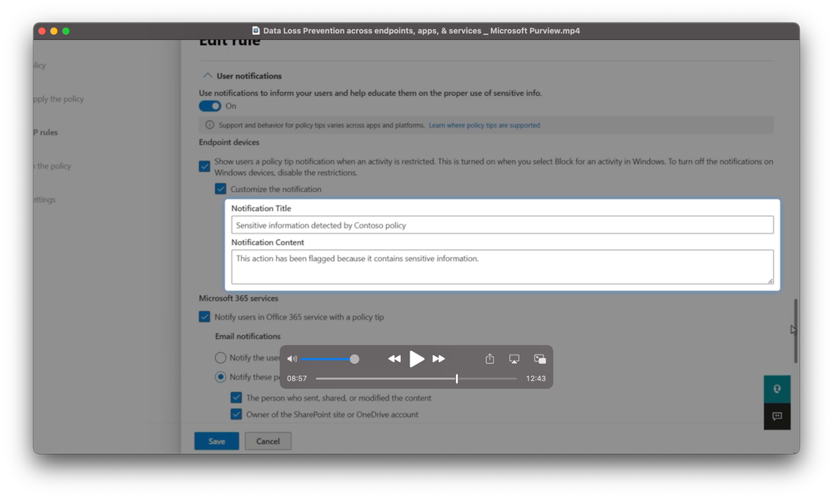Open the share menu icon

[x=489, y=359]
